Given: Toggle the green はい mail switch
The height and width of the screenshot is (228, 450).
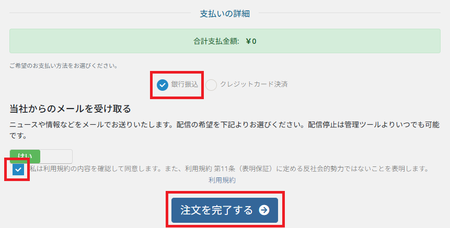Looking at the screenshot, I should click(25, 157).
